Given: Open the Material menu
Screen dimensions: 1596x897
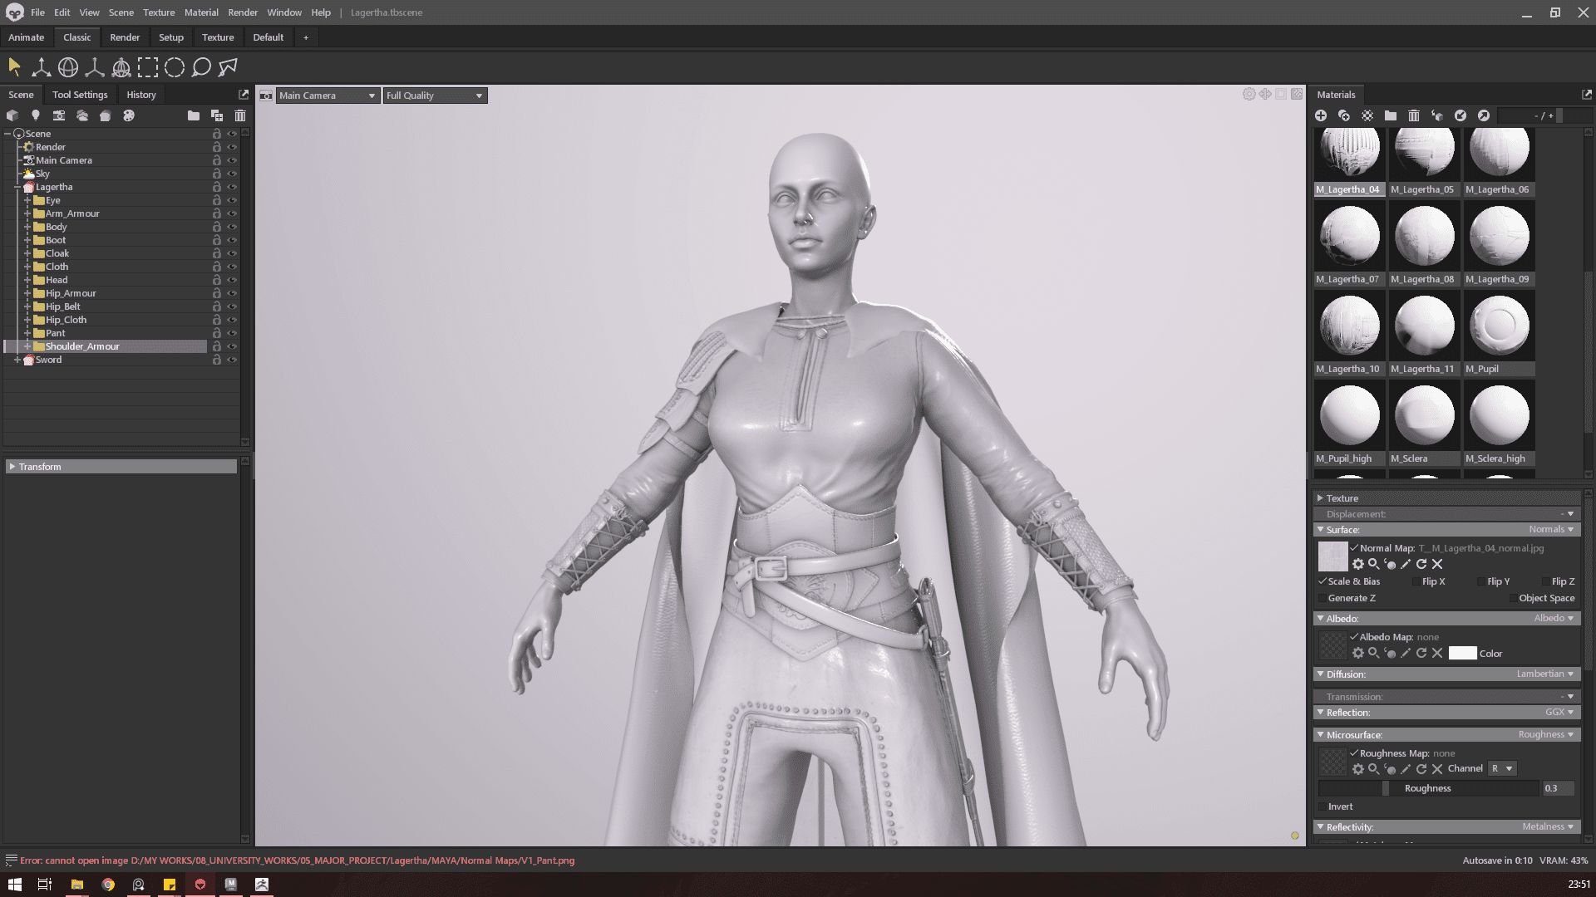Looking at the screenshot, I should (201, 12).
